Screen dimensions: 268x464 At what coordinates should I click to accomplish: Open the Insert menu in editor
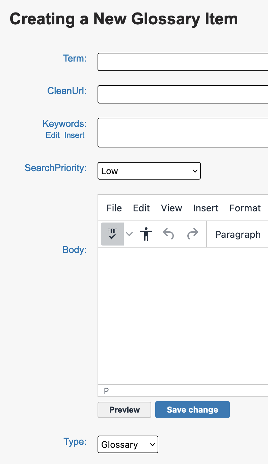pos(206,208)
